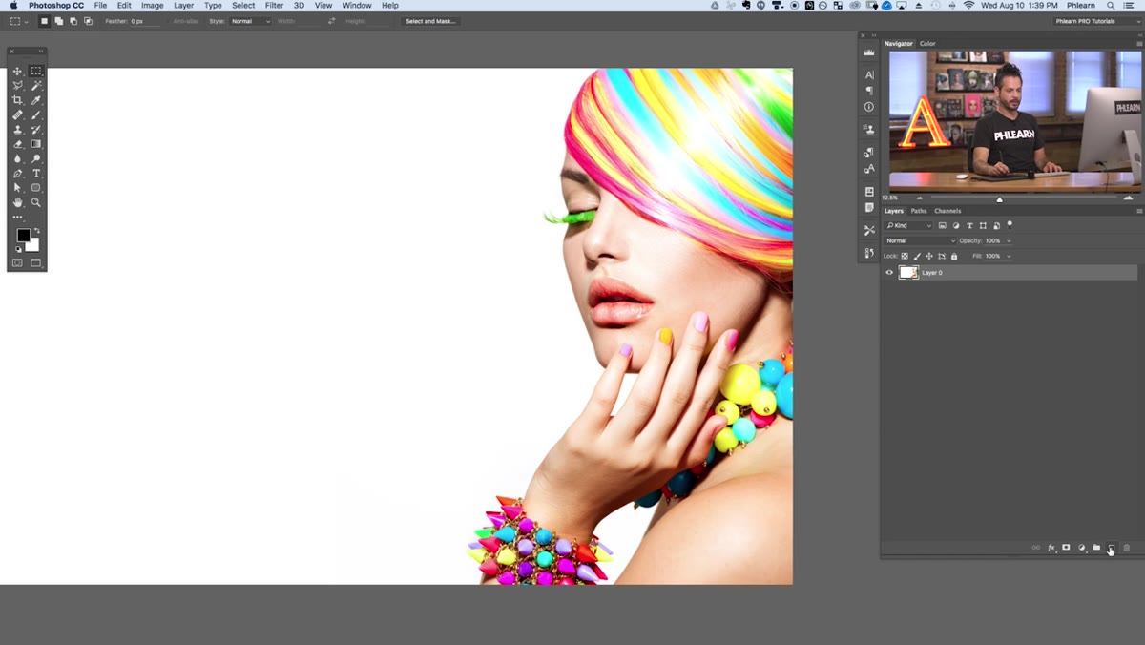
Task: Toggle lock image pixels
Action: coord(917,256)
